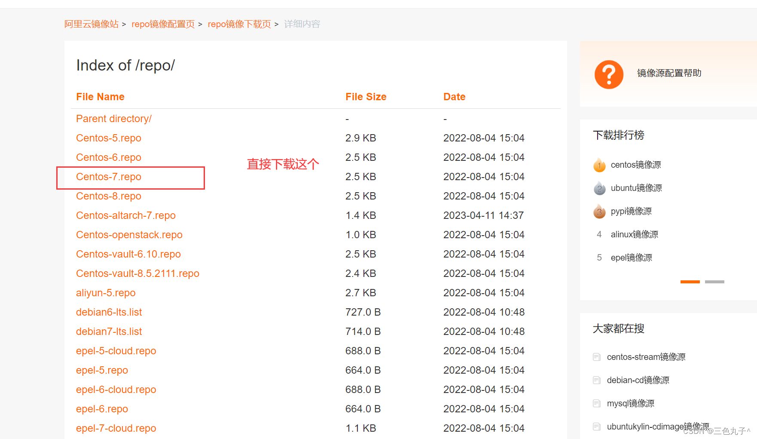Download aliyun-5.repo file
This screenshot has width=757, height=439.
click(106, 293)
